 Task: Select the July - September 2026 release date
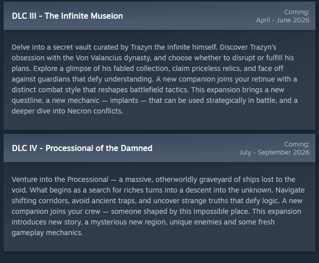(274, 153)
